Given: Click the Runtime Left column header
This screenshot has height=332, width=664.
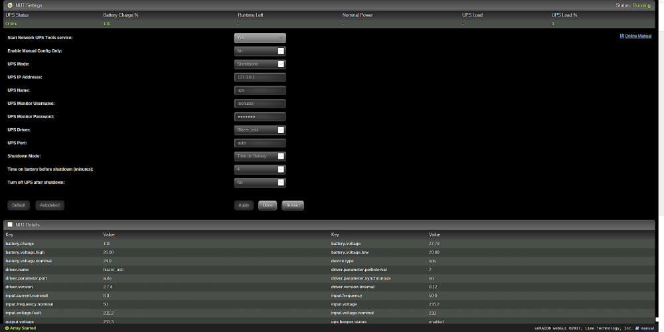Looking at the screenshot, I should (x=251, y=15).
